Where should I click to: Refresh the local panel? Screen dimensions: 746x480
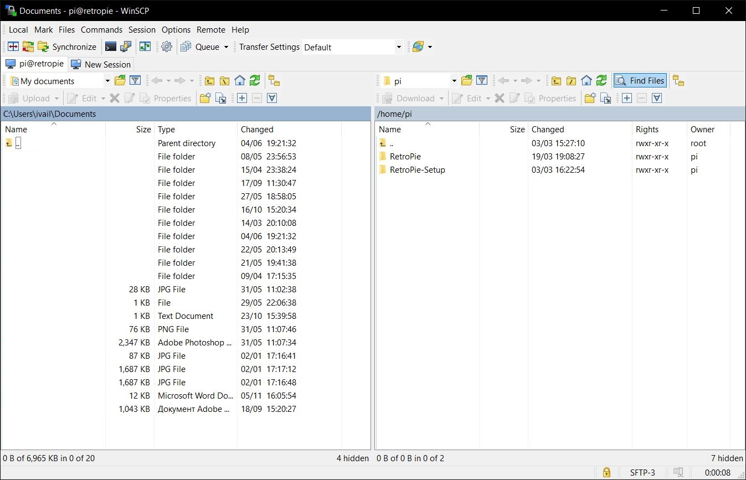click(x=255, y=81)
